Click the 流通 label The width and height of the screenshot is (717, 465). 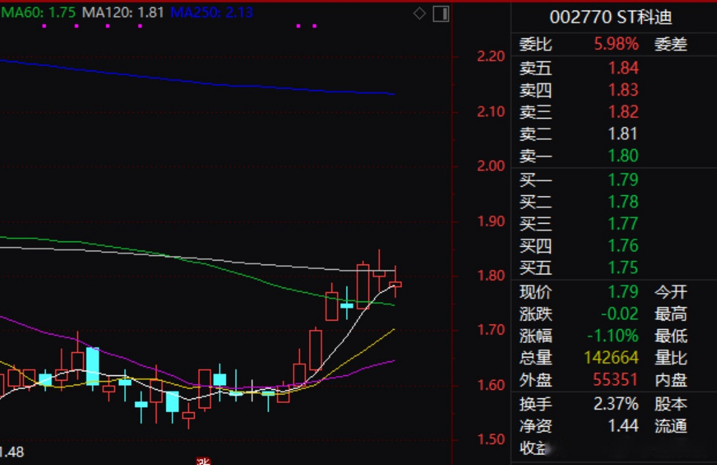click(671, 426)
